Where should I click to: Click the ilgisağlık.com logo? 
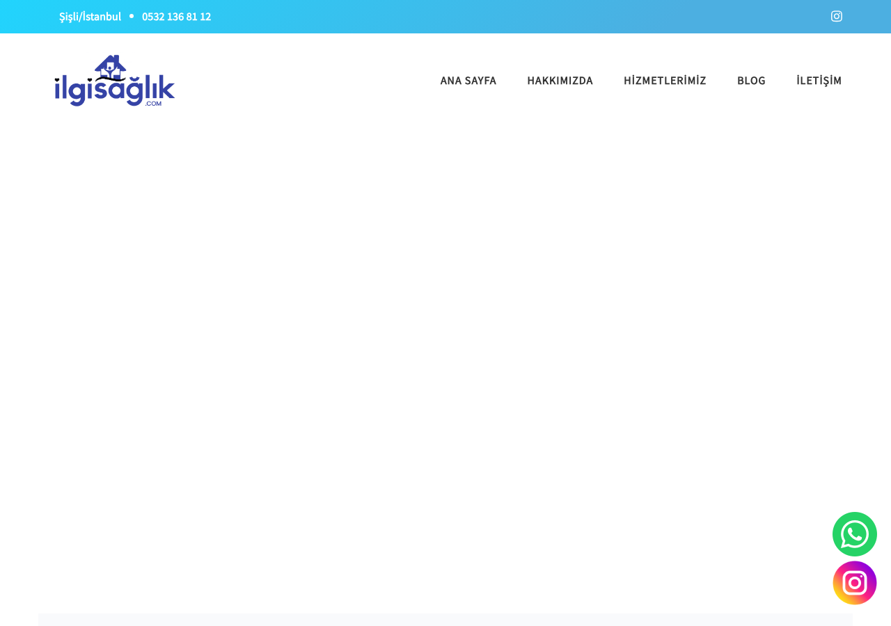click(x=115, y=81)
